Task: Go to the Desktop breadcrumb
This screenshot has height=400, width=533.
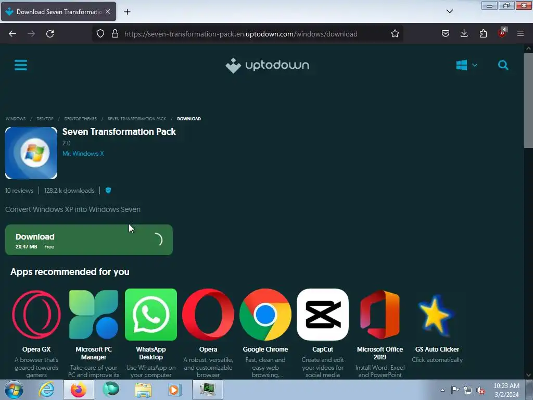Action: point(45,119)
